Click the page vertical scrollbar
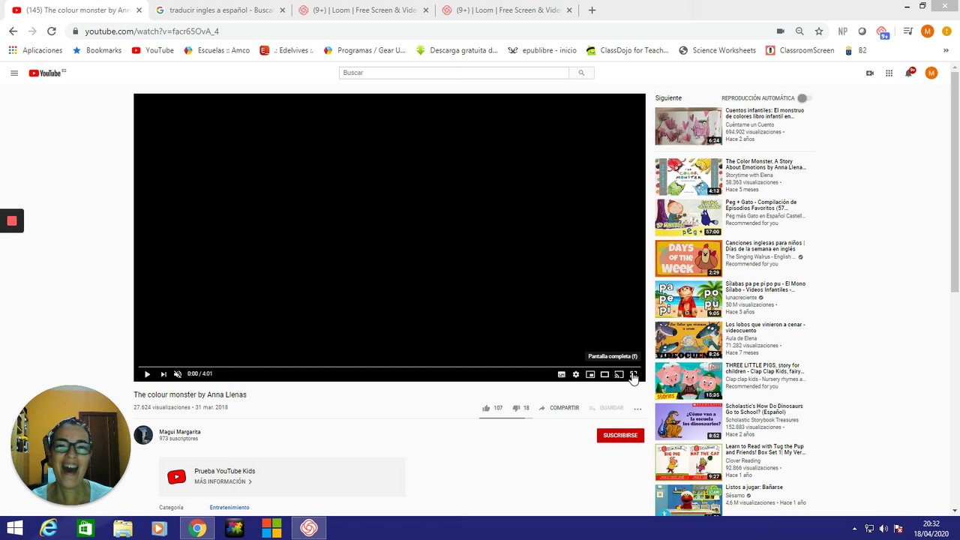The width and height of the screenshot is (960, 540). click(955, 182)
